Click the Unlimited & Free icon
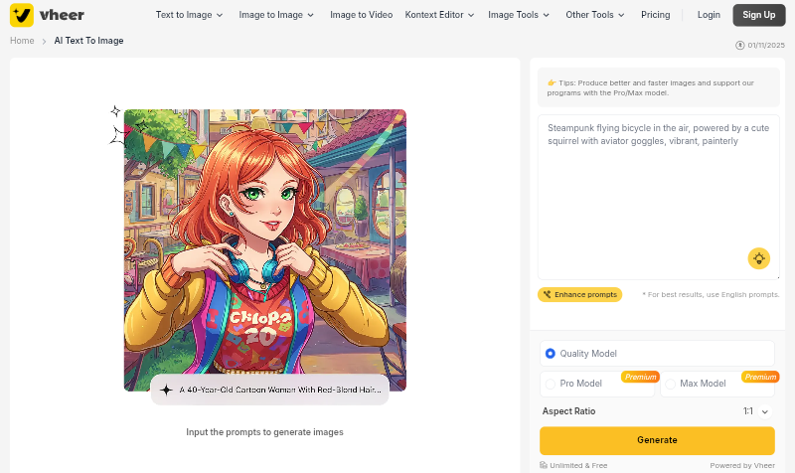795x473 pixels. point(544,465)
